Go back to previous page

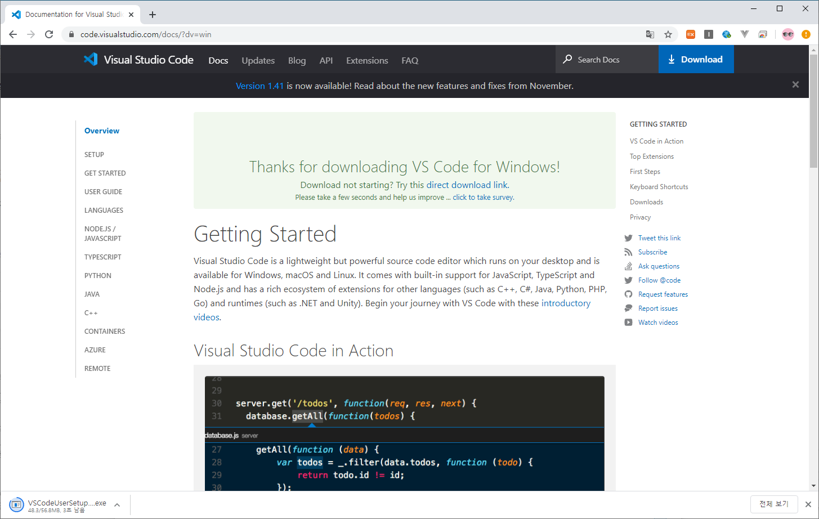point(13,34)
